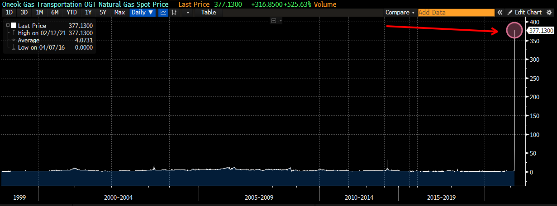This screenshot has height=206, width=557.
Task: Collapse the Last Price legend tree
Action: tap(8, 26)
